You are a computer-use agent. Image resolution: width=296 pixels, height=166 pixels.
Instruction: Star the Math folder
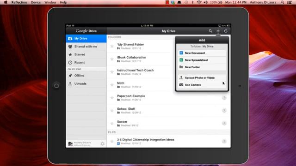tap(112, 85)
